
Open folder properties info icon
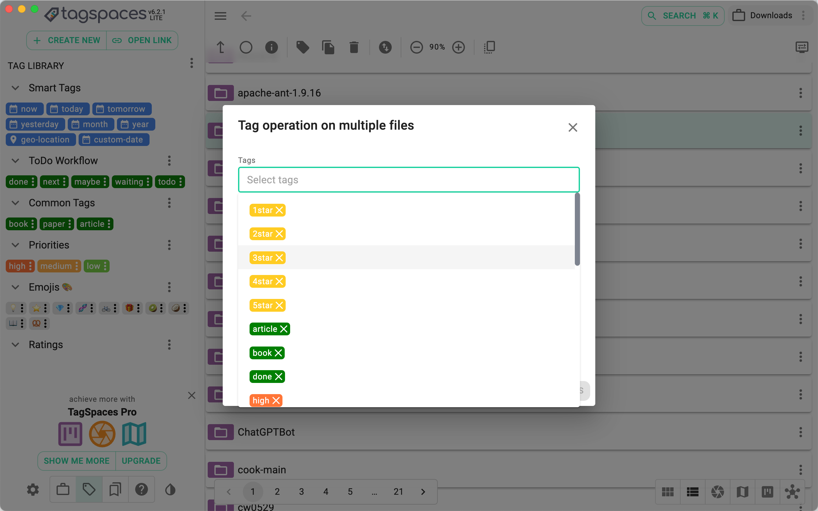pos(271,47)
